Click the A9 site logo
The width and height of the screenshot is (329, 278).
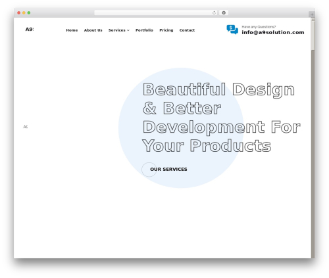point(30,30)
